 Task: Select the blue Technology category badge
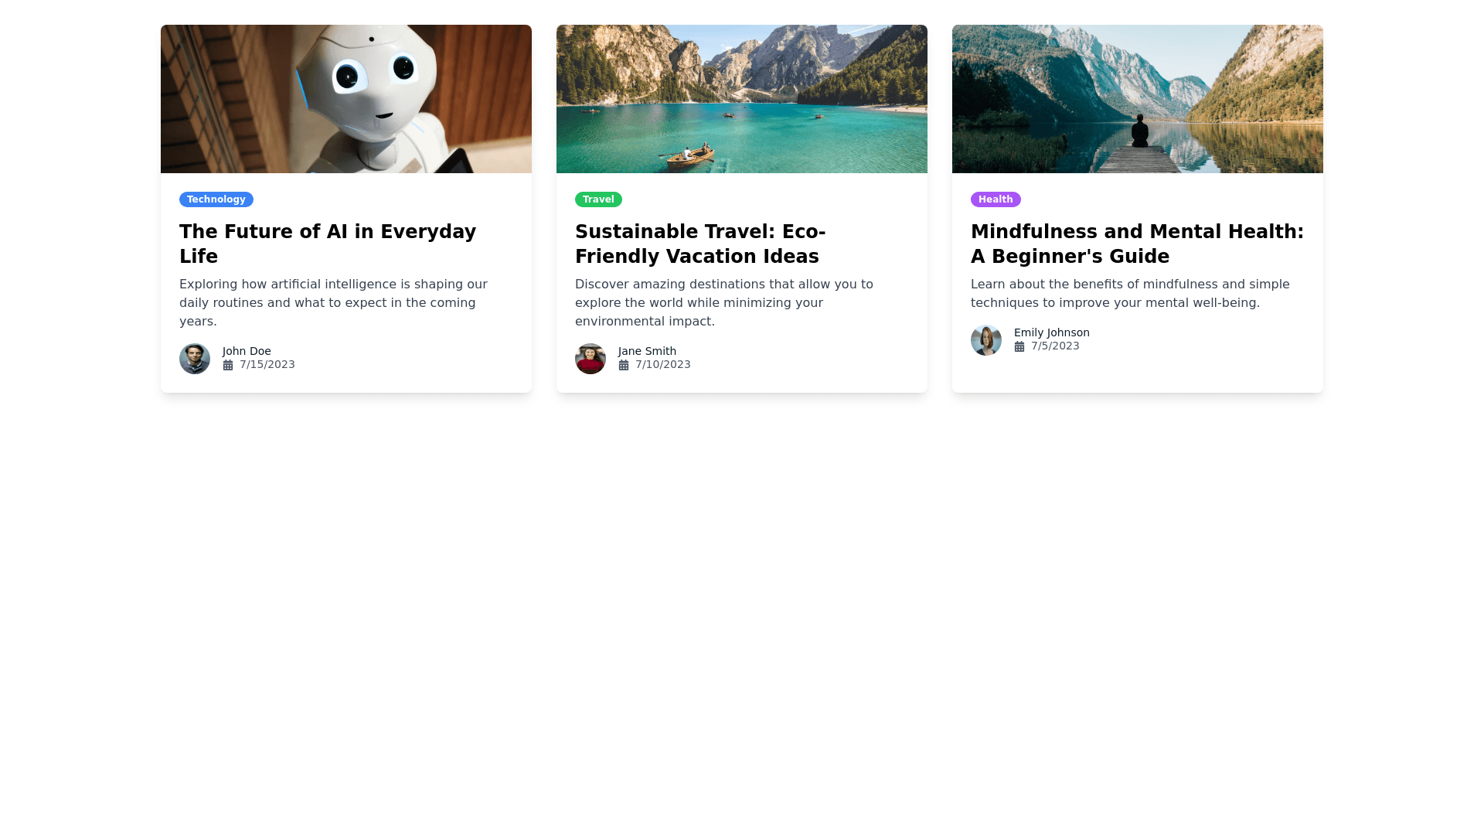point(216,199)
